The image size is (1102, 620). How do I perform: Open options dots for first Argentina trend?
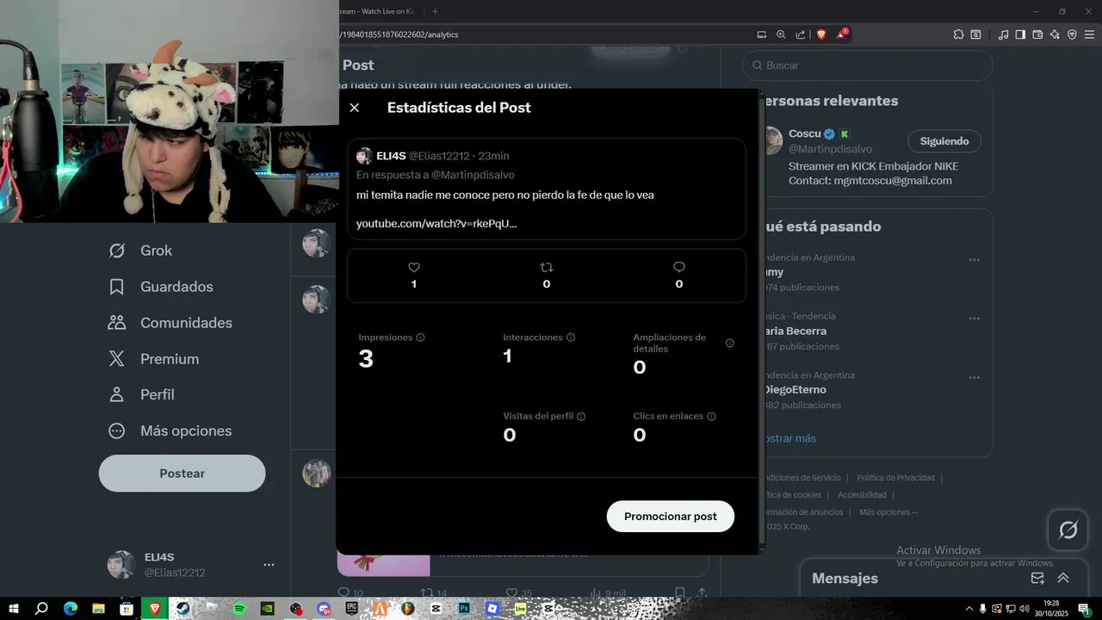click(975, 260)
